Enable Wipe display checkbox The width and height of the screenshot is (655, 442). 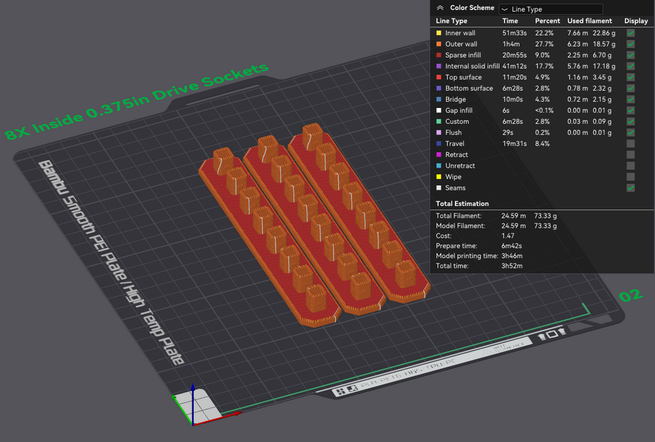coord(630,176)
